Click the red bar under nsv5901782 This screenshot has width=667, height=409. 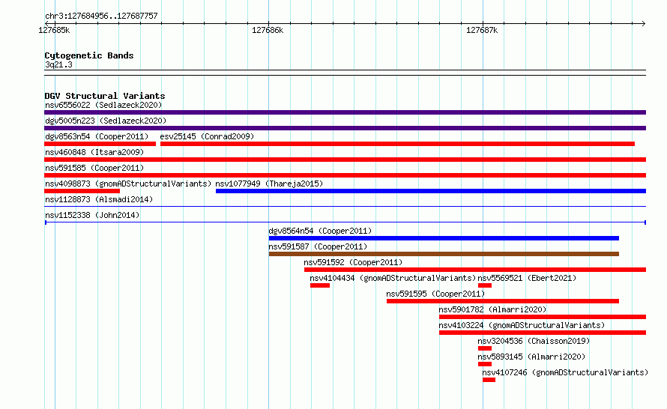point(543,317)
